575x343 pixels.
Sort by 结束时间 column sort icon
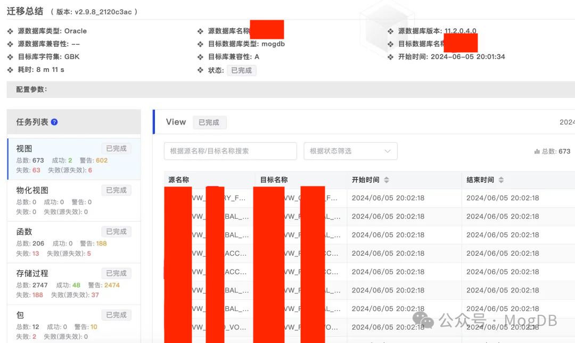(x=501, y=180)
